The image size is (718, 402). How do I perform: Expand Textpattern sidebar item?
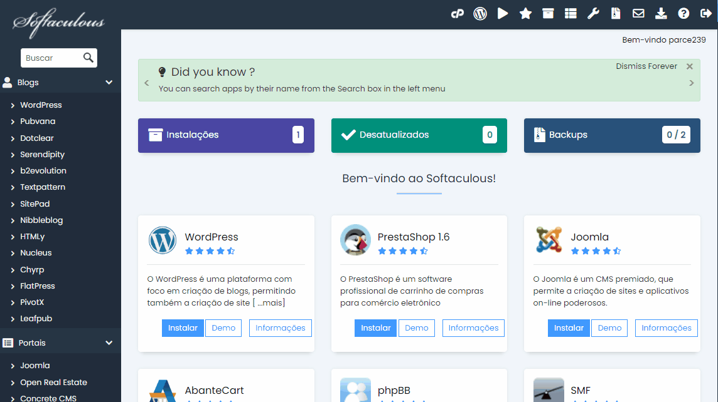[x=13, y=188]
